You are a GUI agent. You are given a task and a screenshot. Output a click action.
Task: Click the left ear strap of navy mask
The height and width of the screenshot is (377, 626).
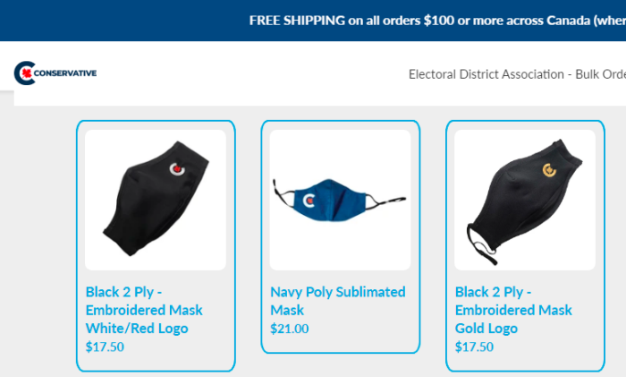pyautogui.click(x=283, y=193)
